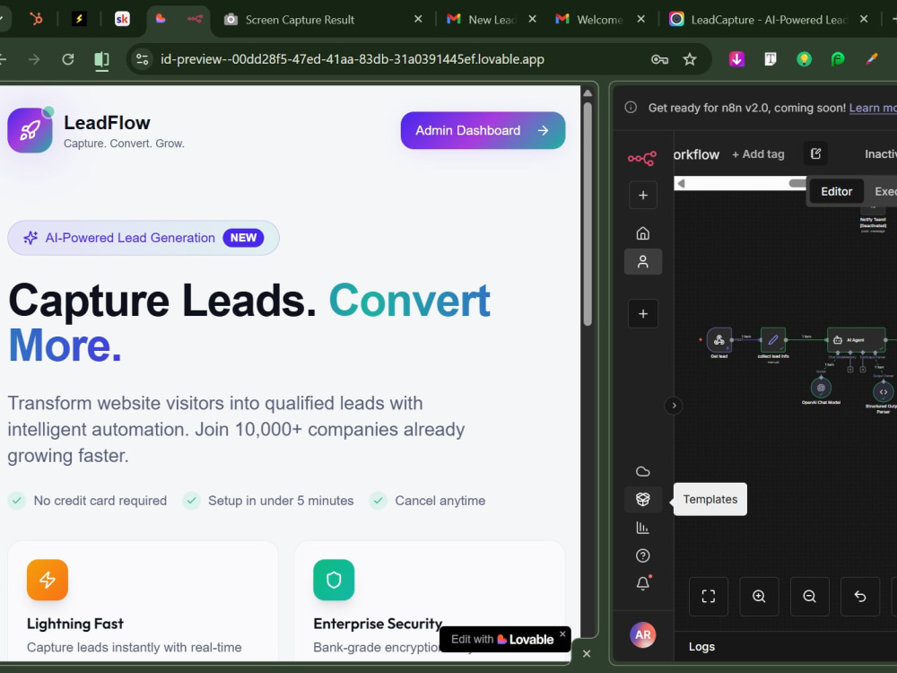This screenshot has width=897, height=673.
Task: Open the Logs panel in n8n
Action: tap(702, 647)
